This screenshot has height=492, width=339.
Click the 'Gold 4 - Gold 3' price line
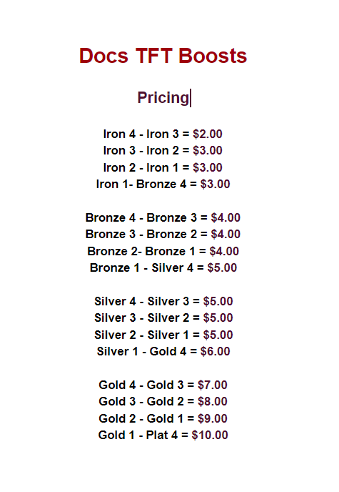pyautogui.click(x=163, y=385)
